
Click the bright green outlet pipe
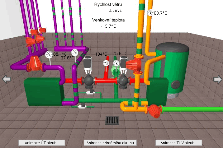(193, 109)
